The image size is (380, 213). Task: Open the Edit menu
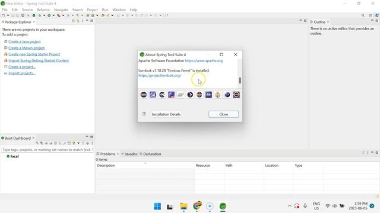point(14,9)
